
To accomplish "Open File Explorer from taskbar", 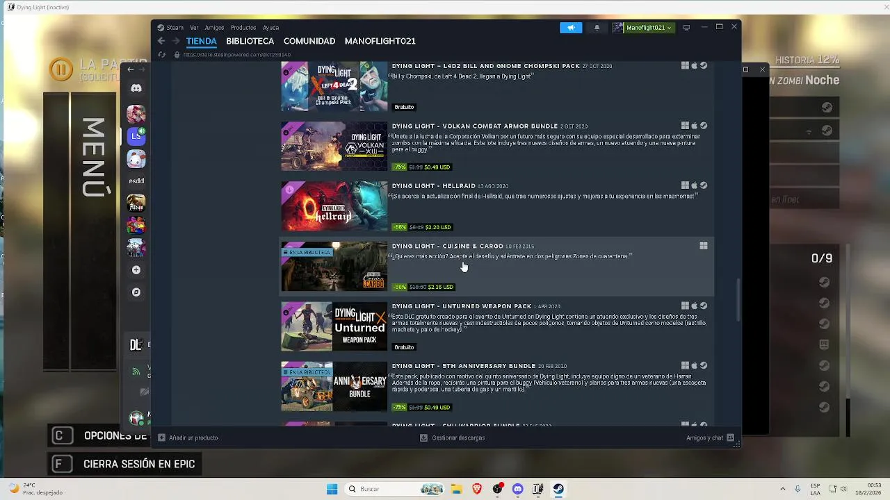I will [x=457, y=489].
